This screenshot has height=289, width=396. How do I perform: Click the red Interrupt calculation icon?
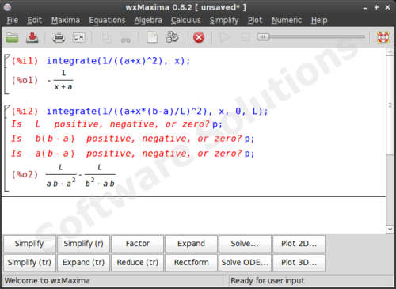(199, 37)
